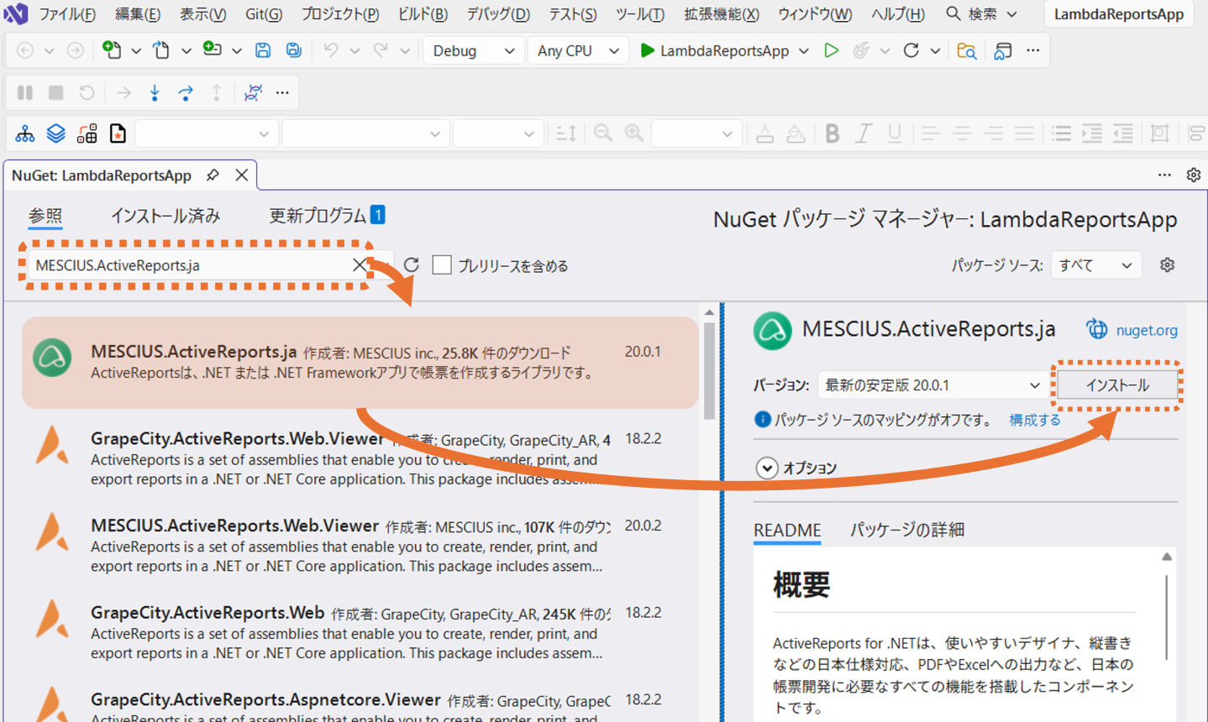
Task: Select MESCIUS.ActiveReports.ja package in results list
Action: [360, 363]
